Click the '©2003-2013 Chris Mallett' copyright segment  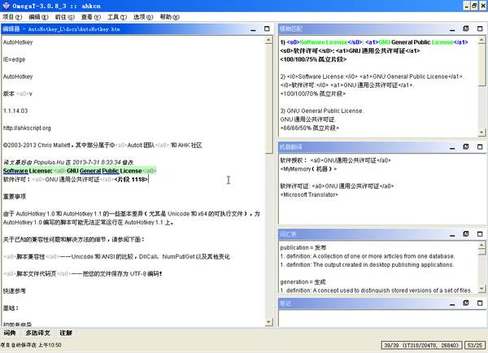point(102,146)
